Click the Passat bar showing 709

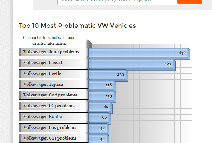[x=132, y=65]
